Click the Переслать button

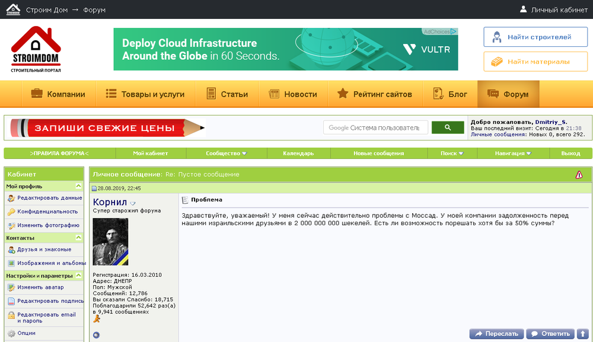pos(496,334)
